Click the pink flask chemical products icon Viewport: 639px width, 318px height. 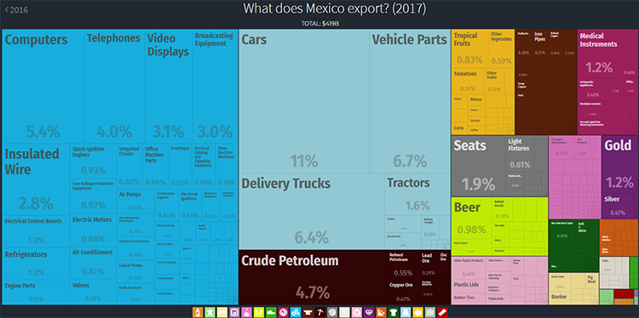(x=246, y=312)
